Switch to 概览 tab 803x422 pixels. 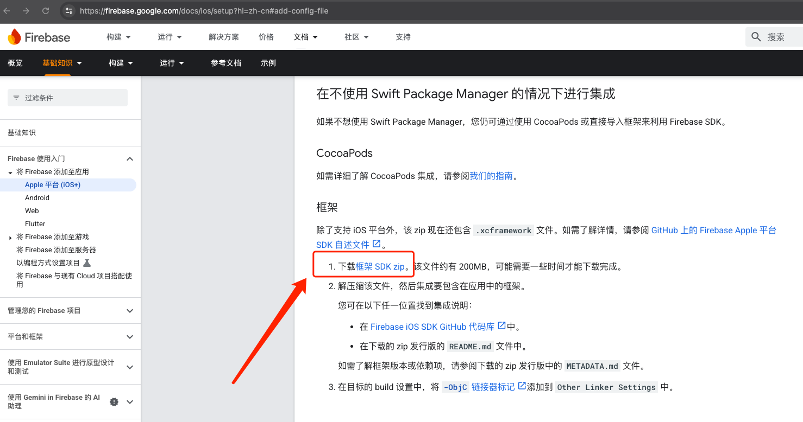tap(15, 63)
